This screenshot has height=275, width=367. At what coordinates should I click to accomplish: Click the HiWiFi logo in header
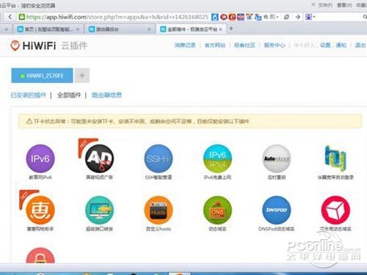pyautogui.click(x=33, y=45)
